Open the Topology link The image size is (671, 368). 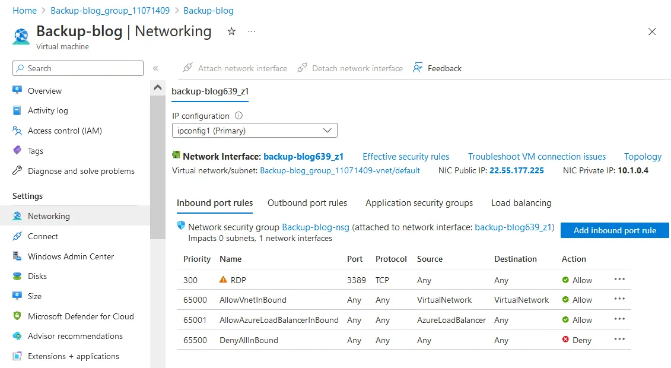pos(643,157)
